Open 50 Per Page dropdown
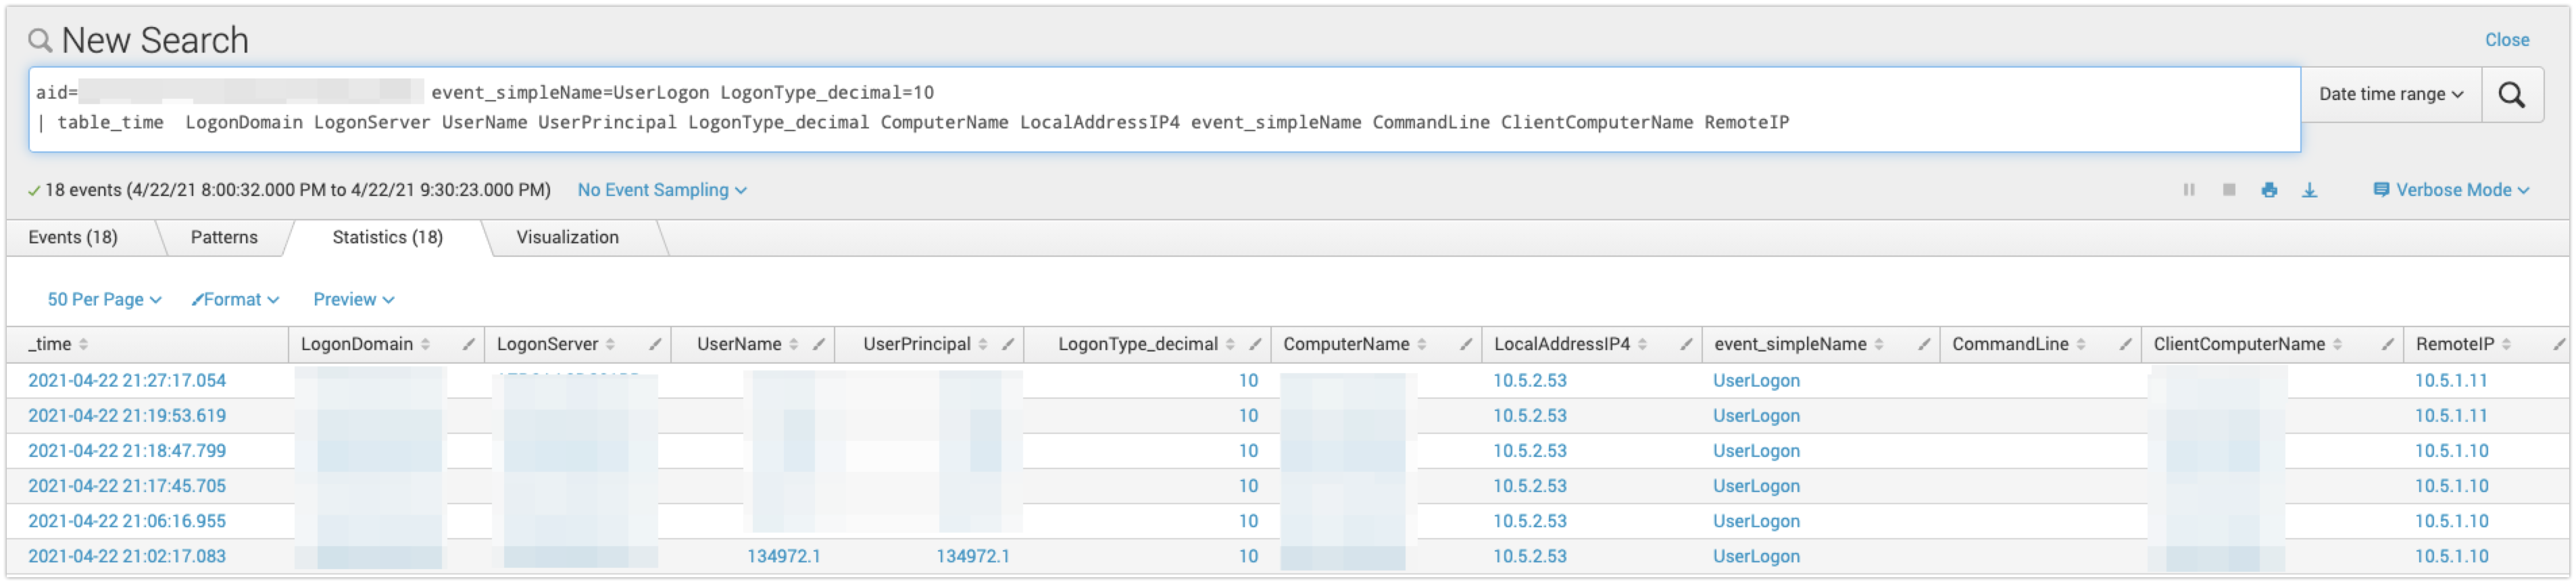This screenshot has height=584, width=2576. [x=104, y=300]
